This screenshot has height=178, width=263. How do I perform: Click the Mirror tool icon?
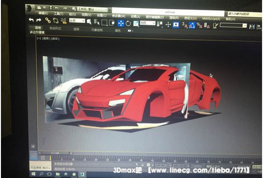(252, 26)
